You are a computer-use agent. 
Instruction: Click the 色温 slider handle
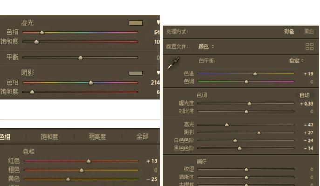255,74
